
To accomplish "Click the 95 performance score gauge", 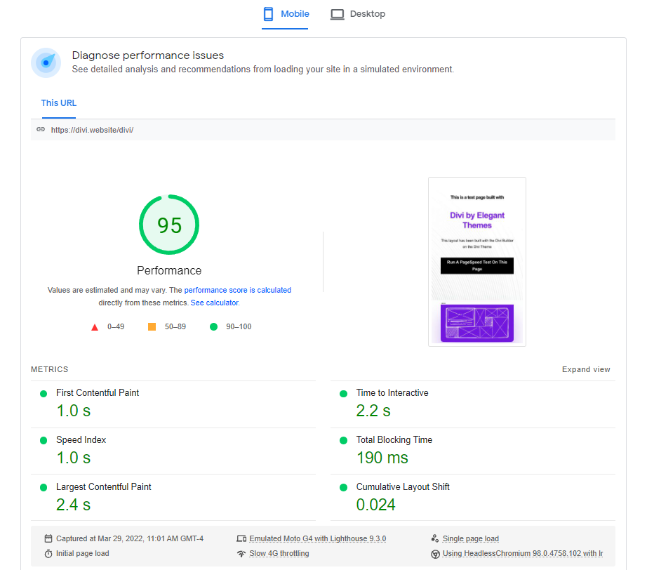I will pyautogui.click(x=169, y=225).
